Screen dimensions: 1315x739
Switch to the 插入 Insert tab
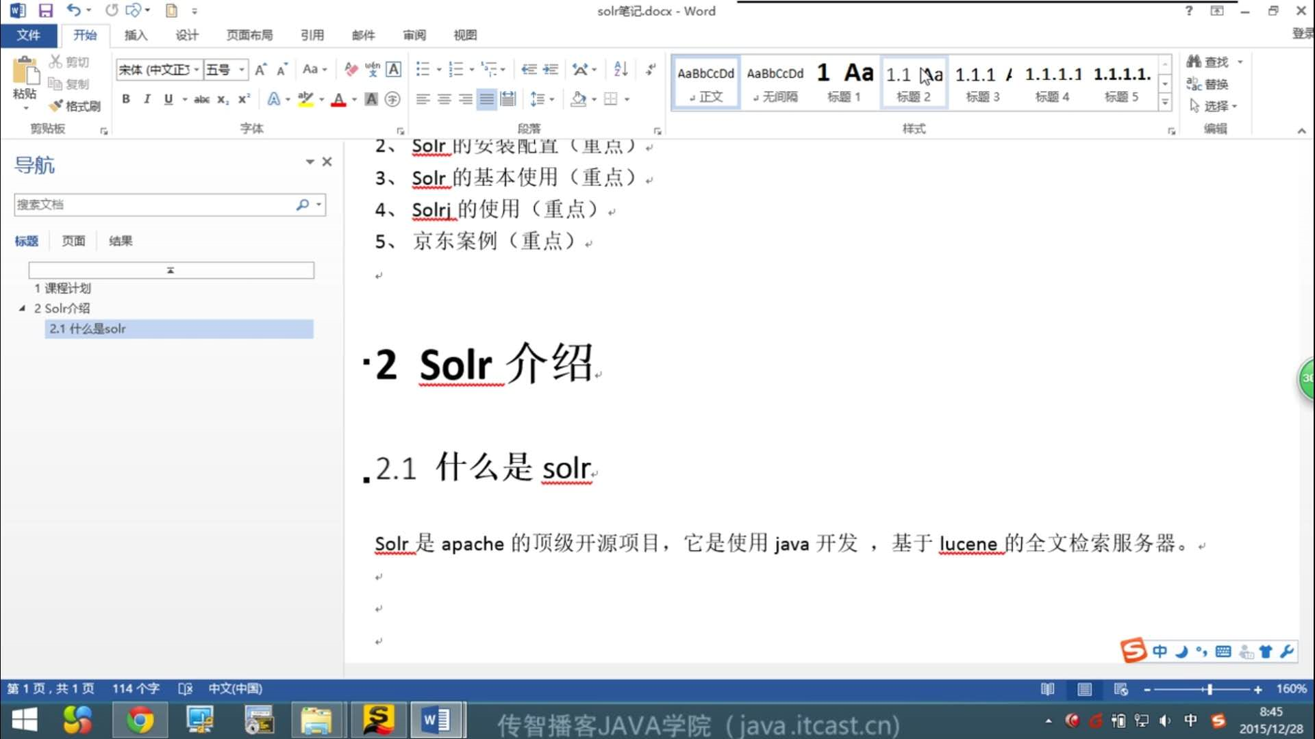pos(136,35)
